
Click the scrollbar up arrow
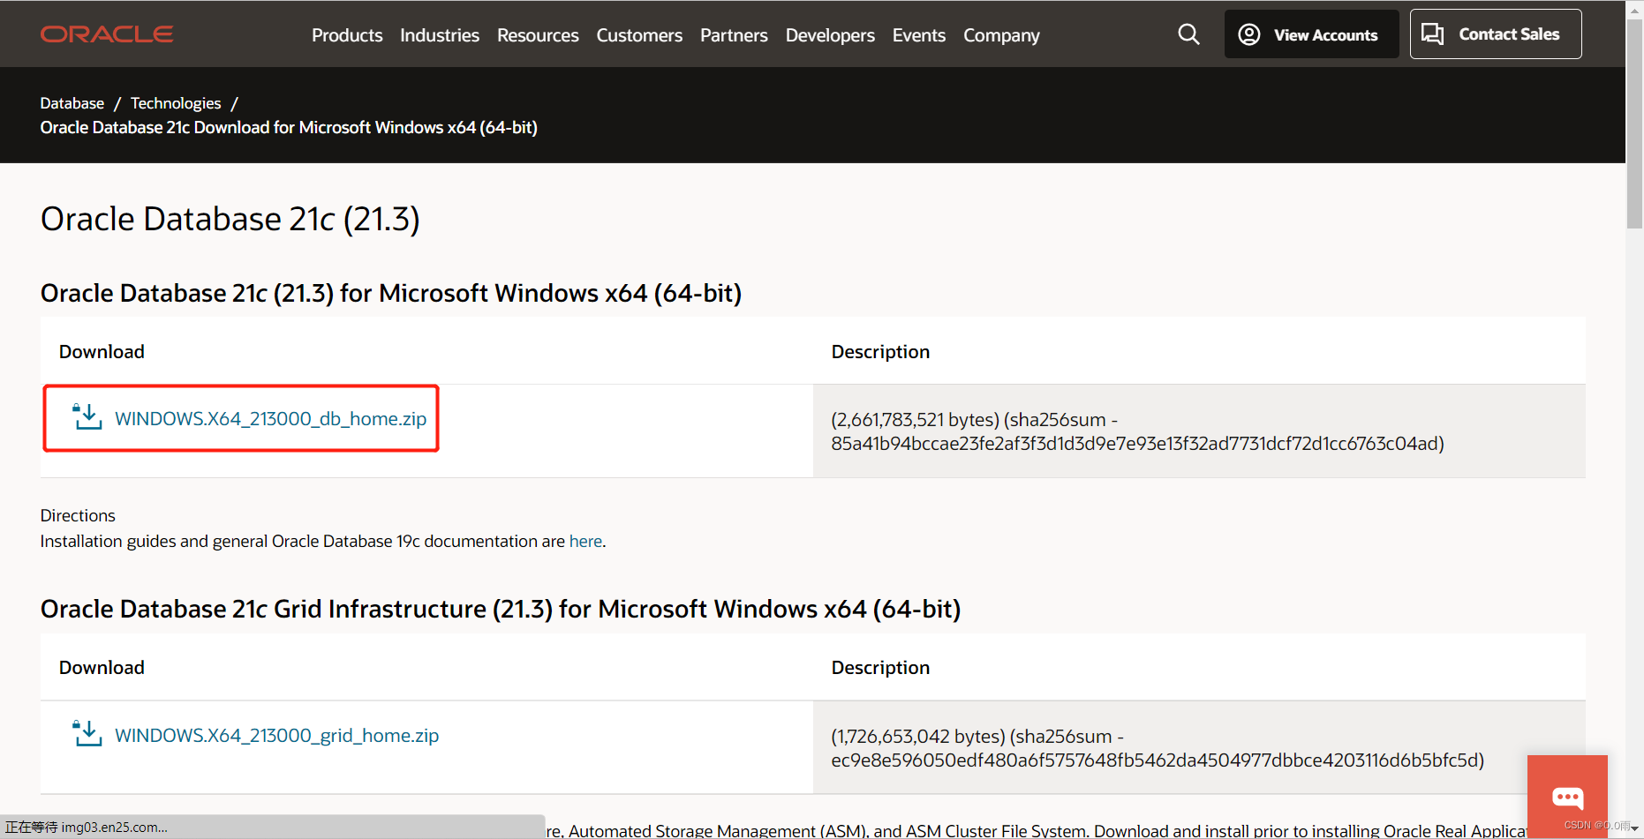pyautogui.click(x=1633, y=9)
